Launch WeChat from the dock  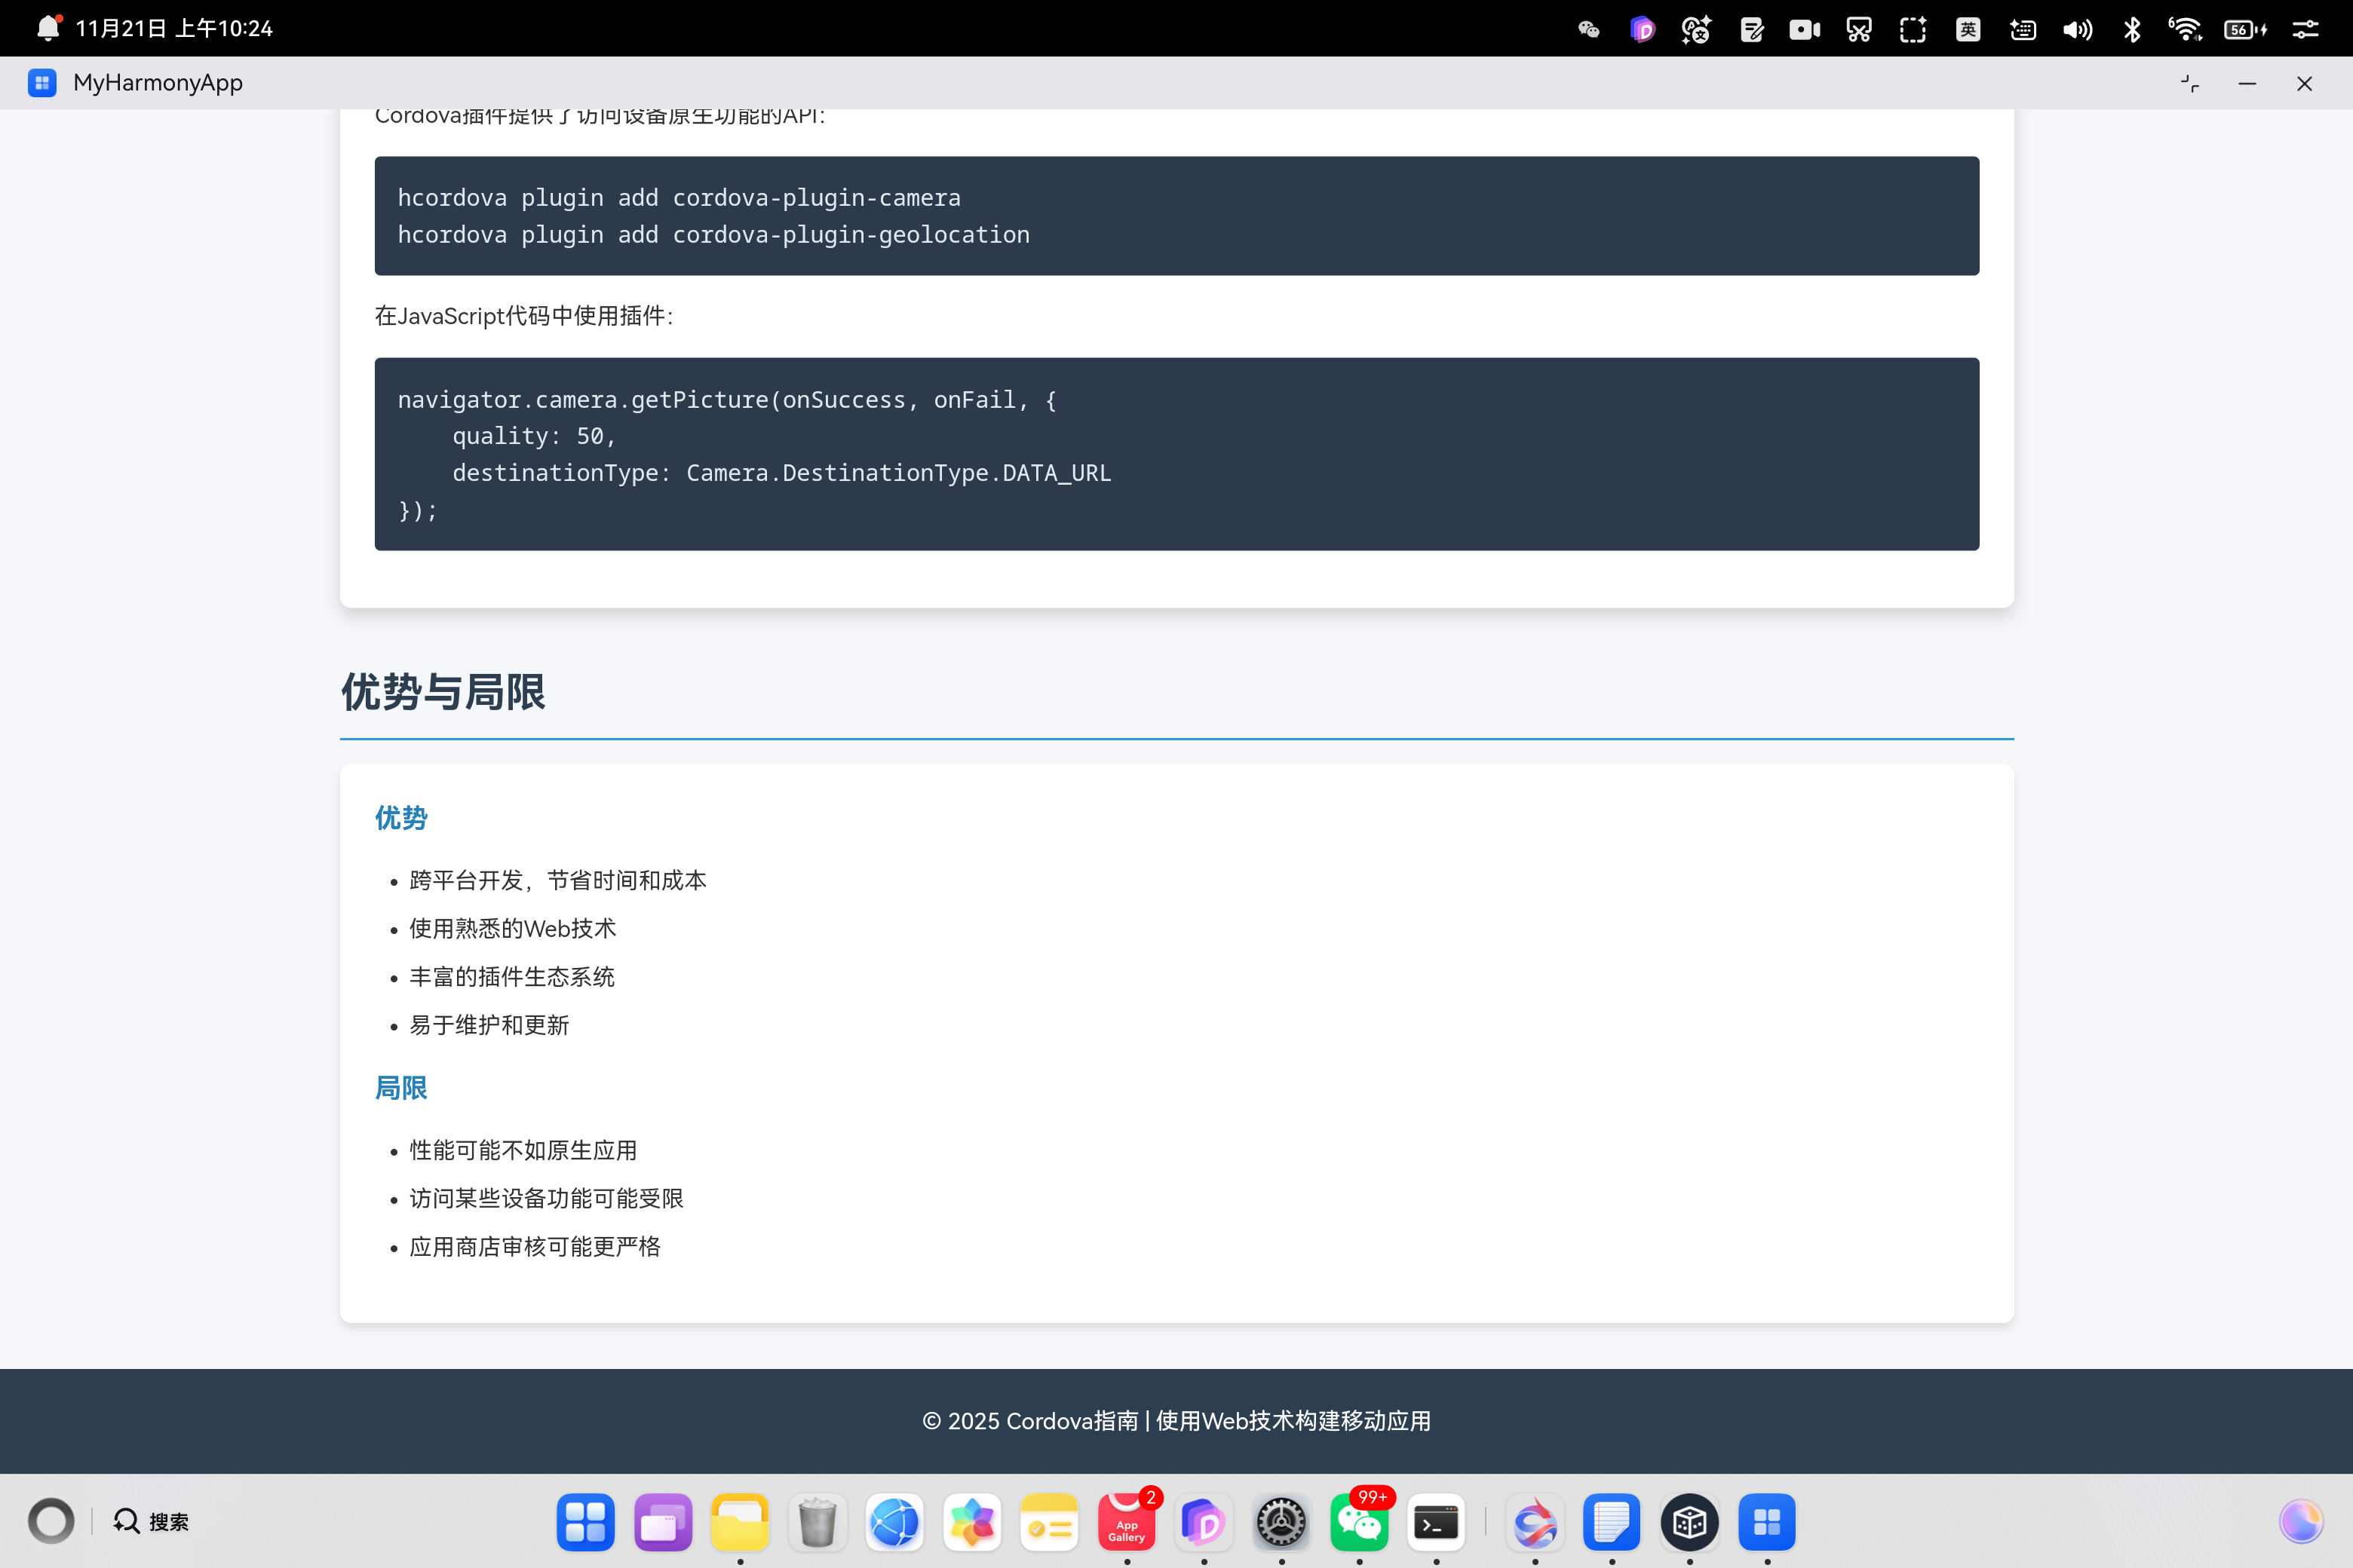point(1358,1521)
